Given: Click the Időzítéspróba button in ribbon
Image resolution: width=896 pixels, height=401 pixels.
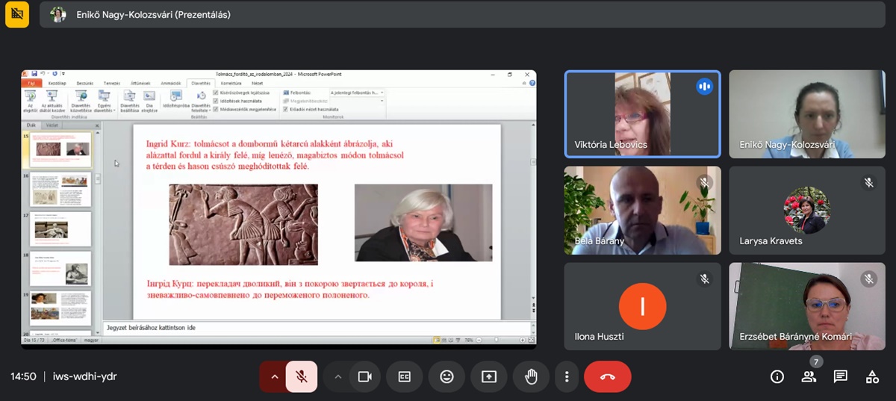Looking at the screenshot, I should (x=176, y=99).
